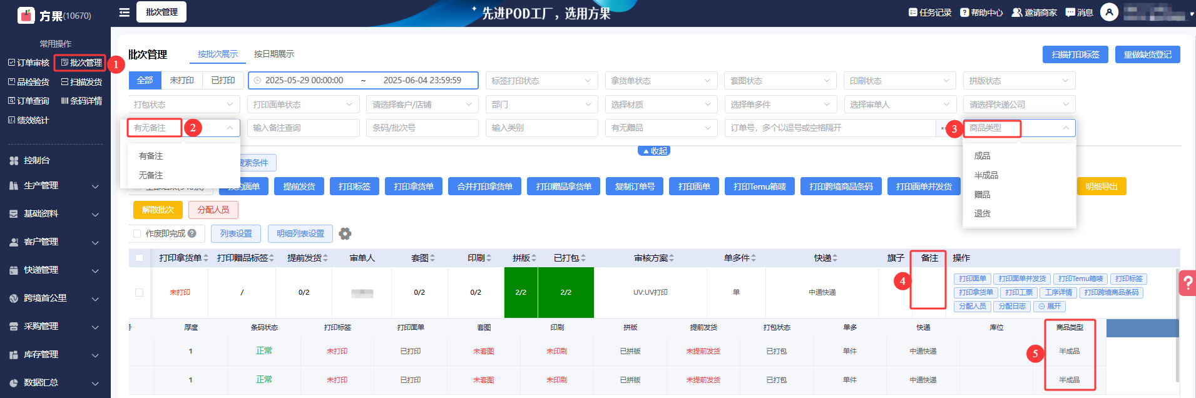
Task: Click 解散批次 button
Action: click(158, 210)
